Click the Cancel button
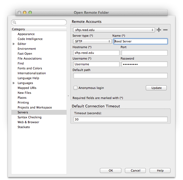Viewport: 183px width, 180px height. click(135, 170)
